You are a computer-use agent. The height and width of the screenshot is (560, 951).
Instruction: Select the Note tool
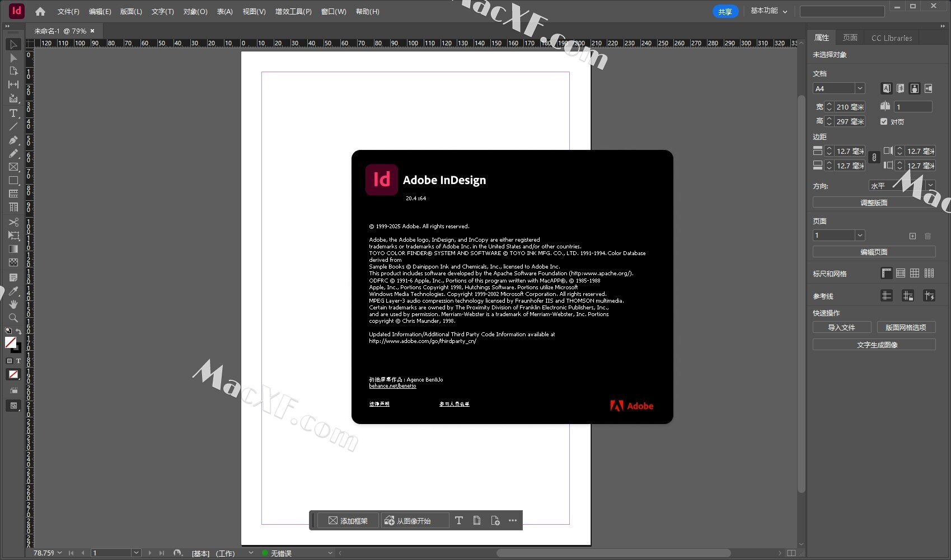point(13,277)
